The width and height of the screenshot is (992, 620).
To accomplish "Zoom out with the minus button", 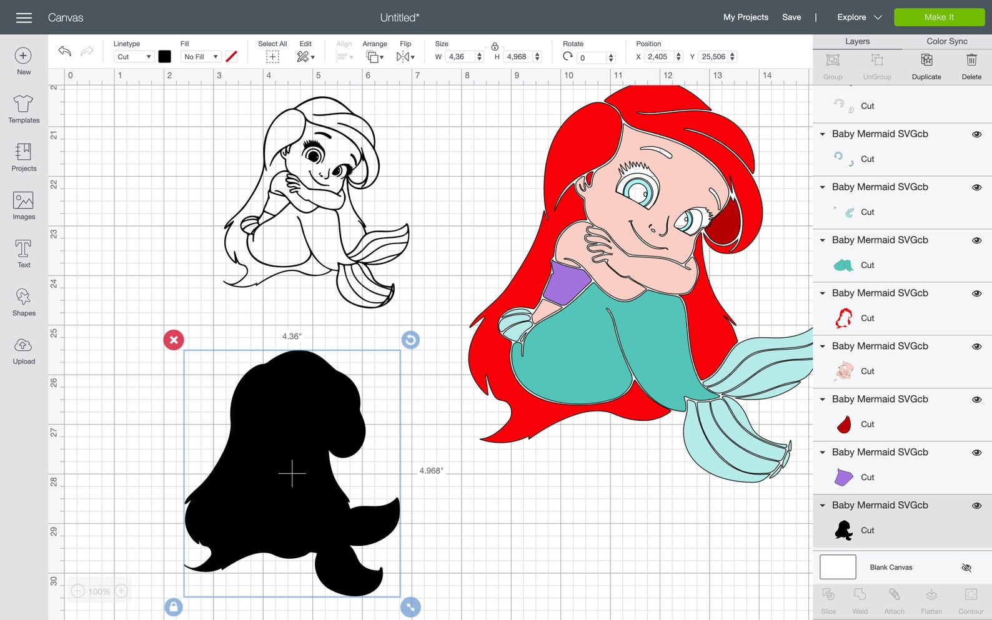I will [x=77, y=591].
